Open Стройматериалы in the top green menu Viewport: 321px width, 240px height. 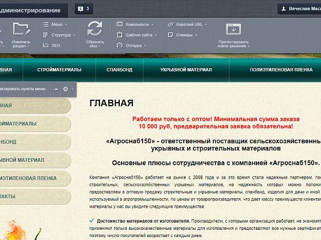pyautogui.click(x=59, y=70)
